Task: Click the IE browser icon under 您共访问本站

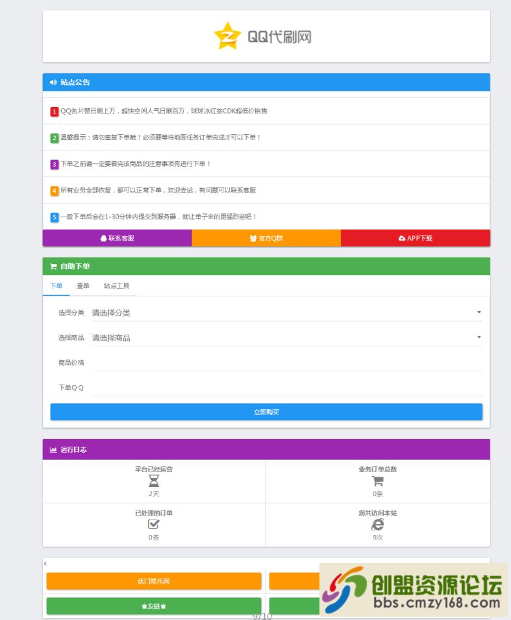Action: pyautogui.click(x=378, y=525)
